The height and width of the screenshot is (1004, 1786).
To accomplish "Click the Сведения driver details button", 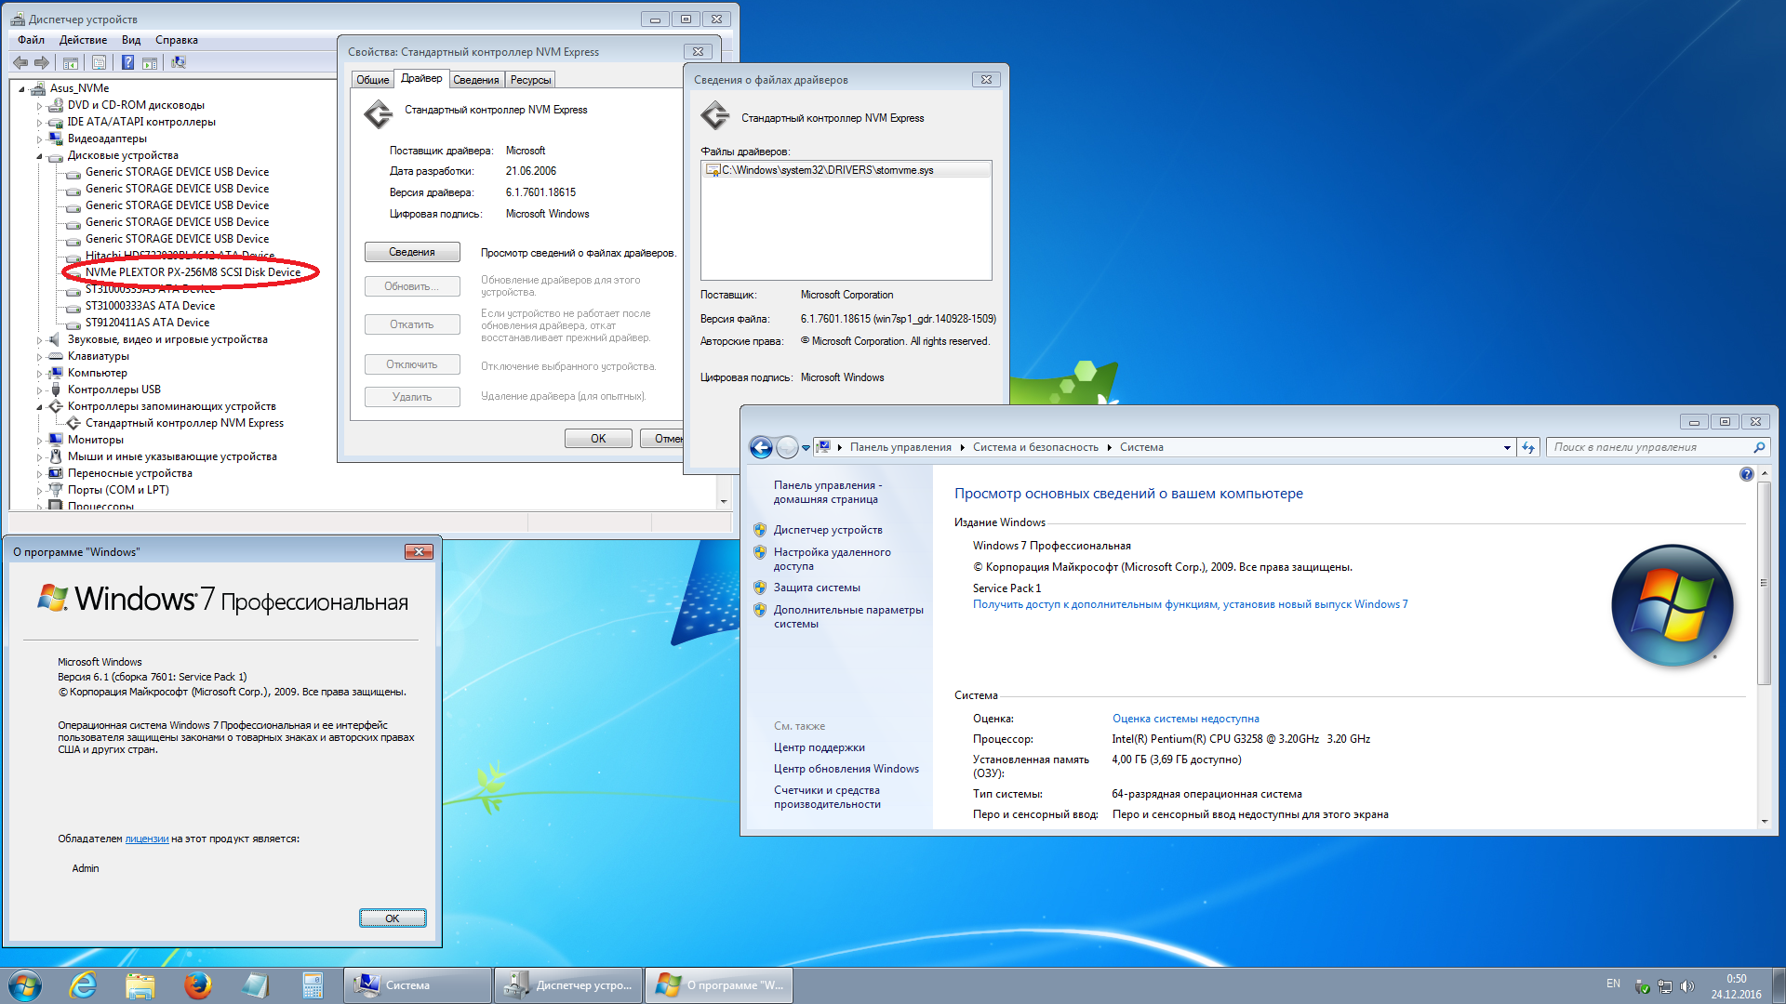I will (412, 252).
